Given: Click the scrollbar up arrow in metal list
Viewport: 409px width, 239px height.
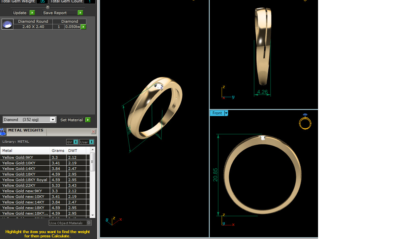Looking at the screenshot, I should (93, 150).
